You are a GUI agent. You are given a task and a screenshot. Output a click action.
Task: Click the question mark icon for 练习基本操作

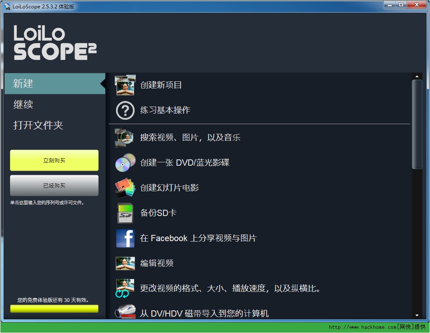125,110
